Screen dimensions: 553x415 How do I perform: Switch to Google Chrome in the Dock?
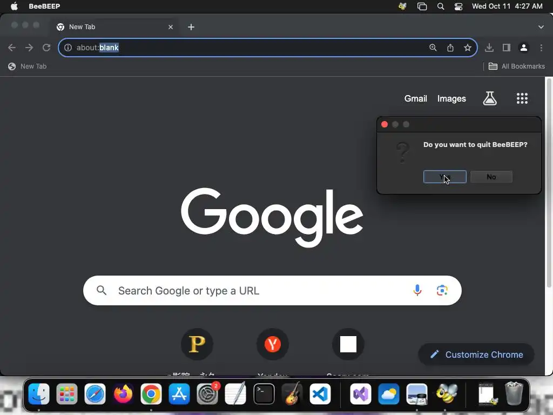click(x=151, y=394)
